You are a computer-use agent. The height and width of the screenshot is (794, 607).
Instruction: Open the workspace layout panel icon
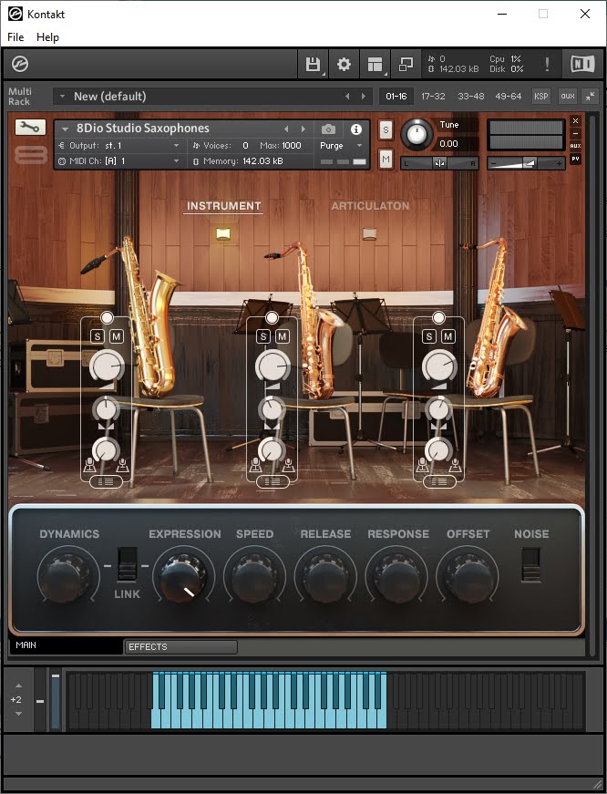point(375,65)
